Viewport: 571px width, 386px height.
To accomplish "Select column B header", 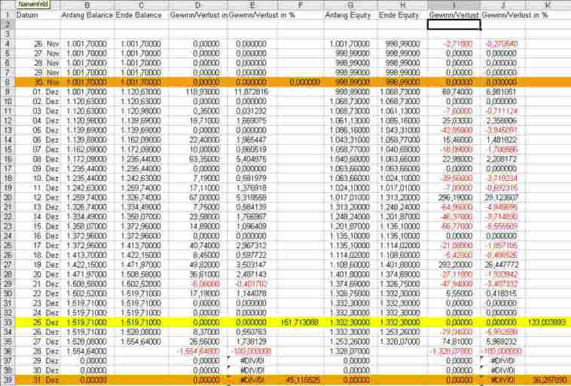I will point(87,5).
